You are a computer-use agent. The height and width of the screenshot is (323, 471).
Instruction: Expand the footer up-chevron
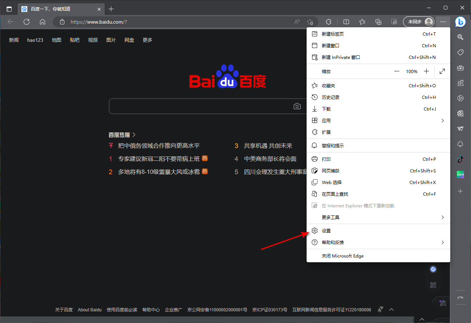tap(391, 310)
